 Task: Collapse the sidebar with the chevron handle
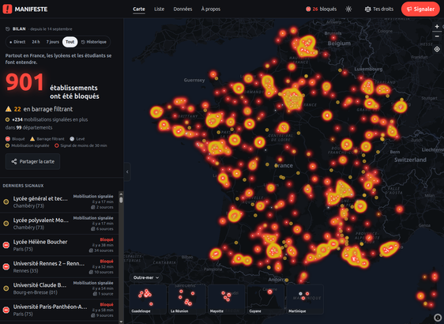click(x=127, y=171)
